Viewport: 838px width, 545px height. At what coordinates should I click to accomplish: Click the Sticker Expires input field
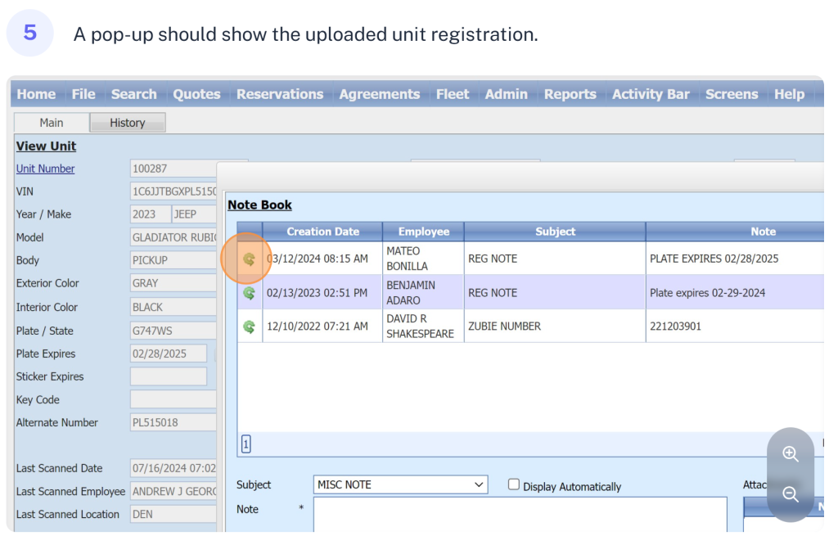[168, 376]
